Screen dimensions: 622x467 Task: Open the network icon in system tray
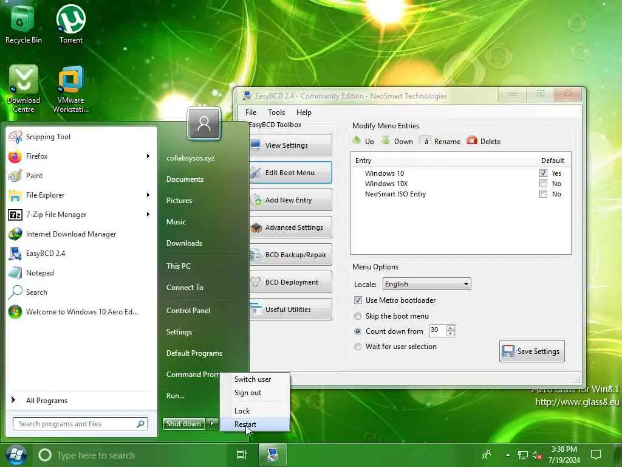pos(523,455)
